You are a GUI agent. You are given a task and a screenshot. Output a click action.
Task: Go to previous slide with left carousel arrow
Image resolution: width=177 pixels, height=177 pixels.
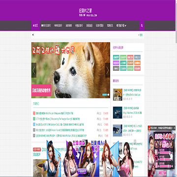click(34, 70)
